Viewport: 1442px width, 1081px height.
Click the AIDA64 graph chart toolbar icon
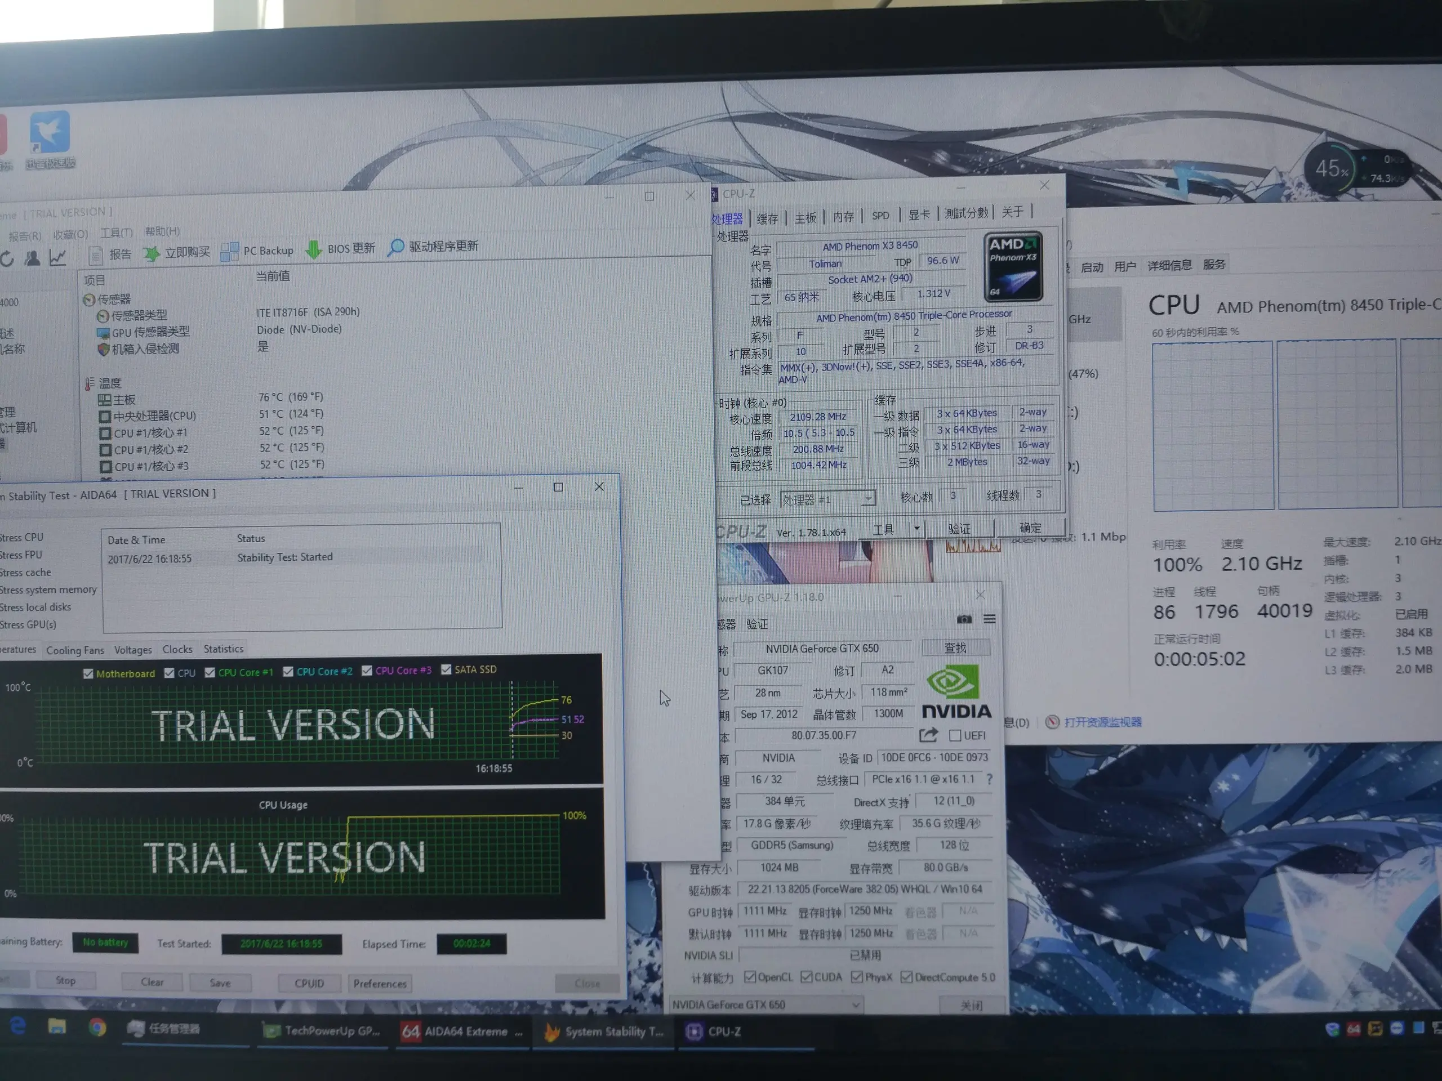click(x=58, y=258)
